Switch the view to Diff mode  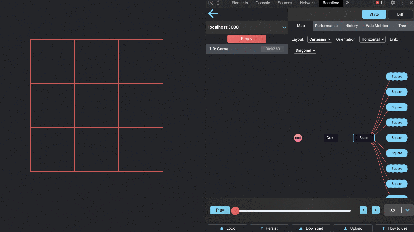point(400,14)
